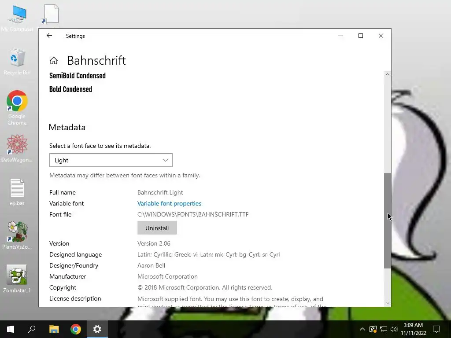Select the My Computer desktop icon
The image size is (451, 338).
click(x=17, y=18)
